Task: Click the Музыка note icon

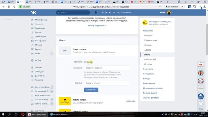Action: coord(32,45)
